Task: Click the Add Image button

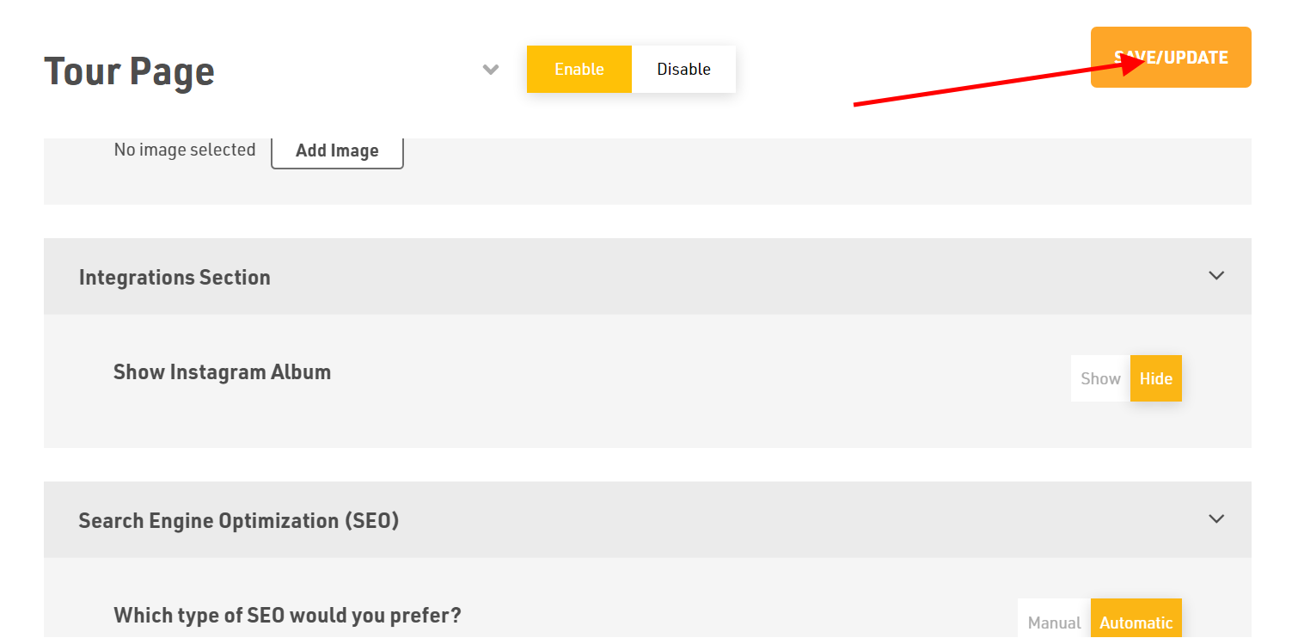Action: click(337, 150)
